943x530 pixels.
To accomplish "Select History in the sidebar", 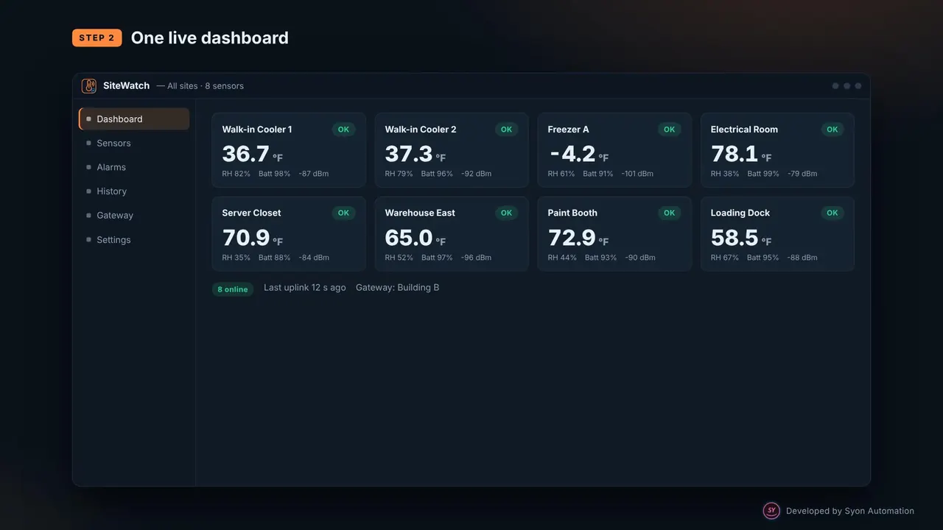I will tap(134, 191).
